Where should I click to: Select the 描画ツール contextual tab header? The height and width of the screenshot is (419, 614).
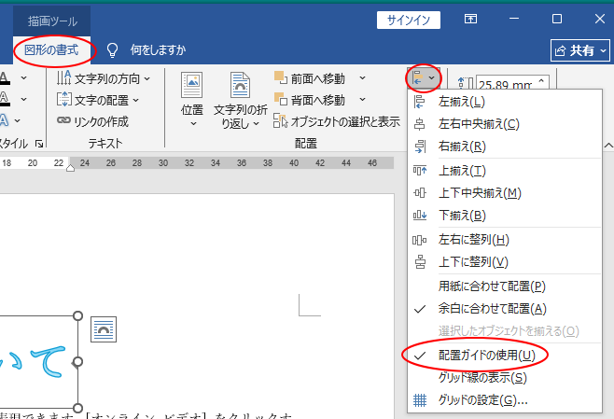pos(52,21)
